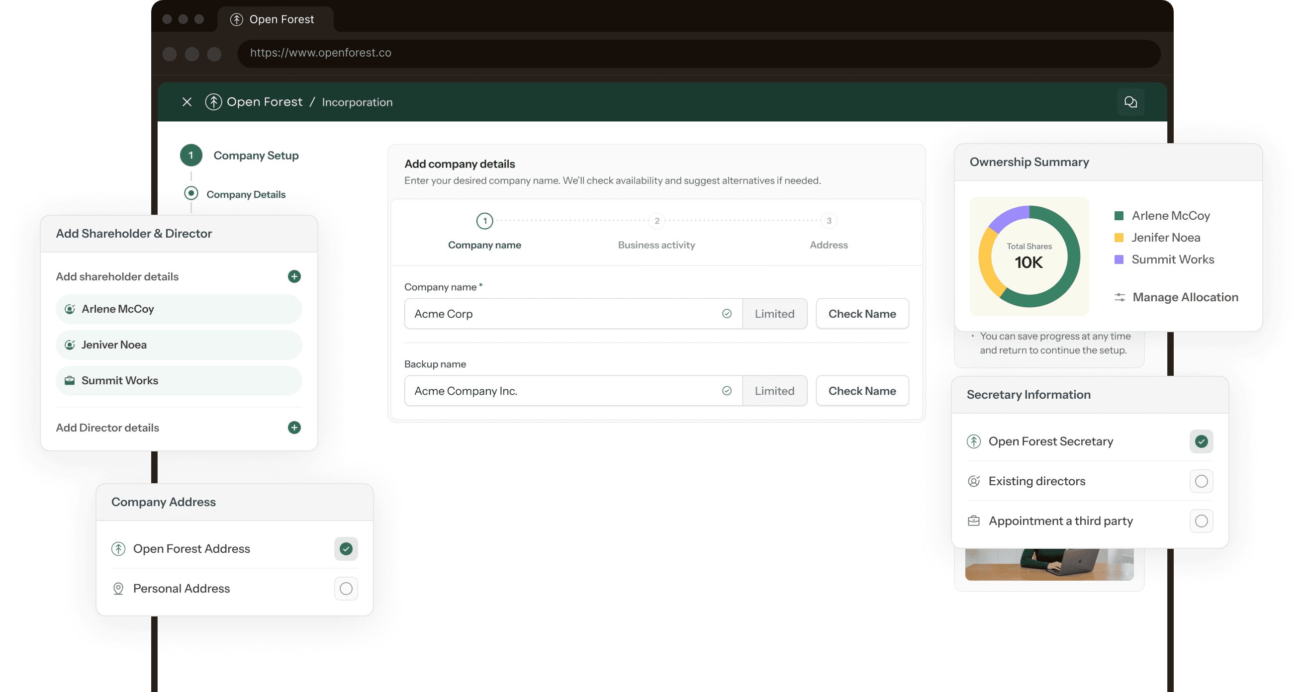
Task: Click the Backup name input field
Action: click(573, 391)
